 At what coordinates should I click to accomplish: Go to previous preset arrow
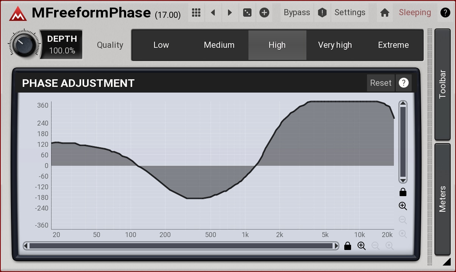pyautogui.click(x=213, y=13)
